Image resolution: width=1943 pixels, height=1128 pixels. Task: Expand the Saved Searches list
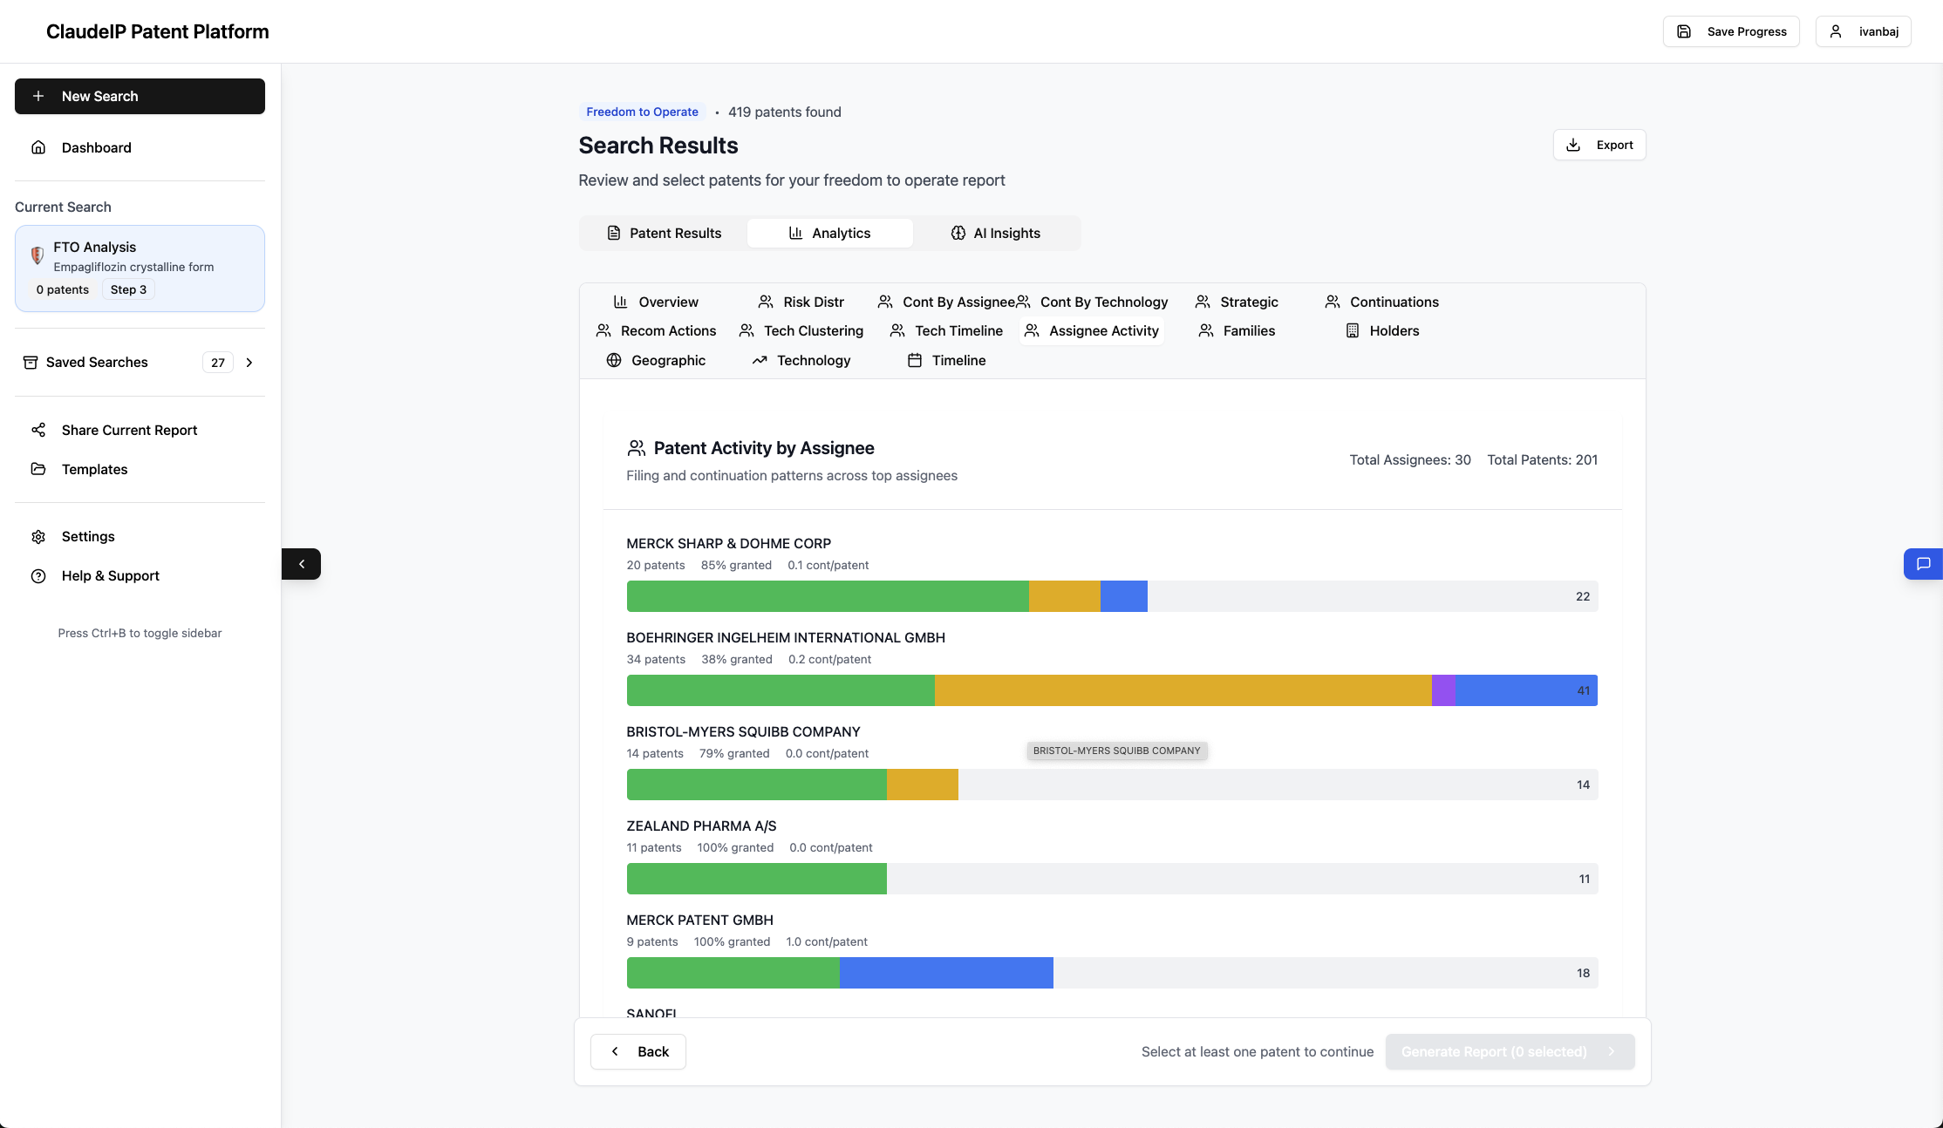[x=249, y=362]
